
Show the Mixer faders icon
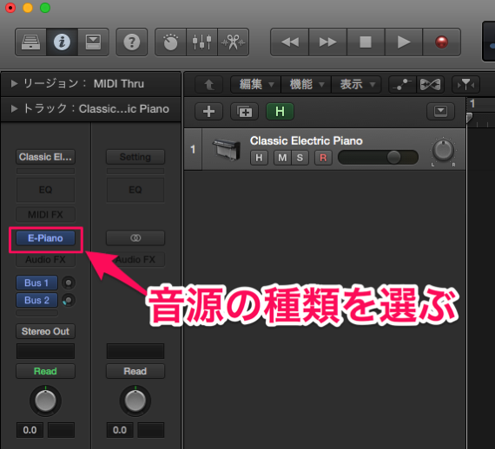click(x=201, y=42)
